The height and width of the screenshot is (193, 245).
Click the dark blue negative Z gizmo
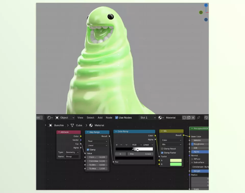click(206, 20)
